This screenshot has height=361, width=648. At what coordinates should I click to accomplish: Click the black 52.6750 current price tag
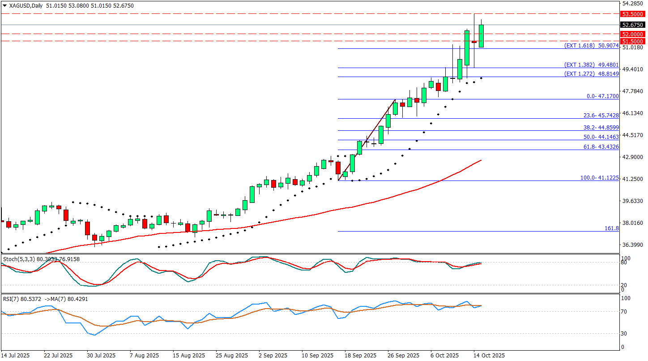[x=632, y=25]
